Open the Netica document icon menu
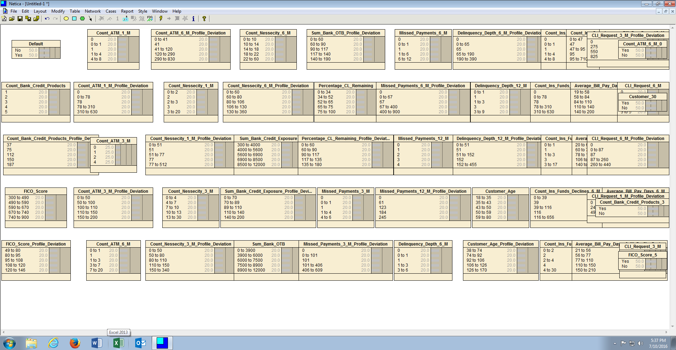The image size is (676, 350). point(5,11)
